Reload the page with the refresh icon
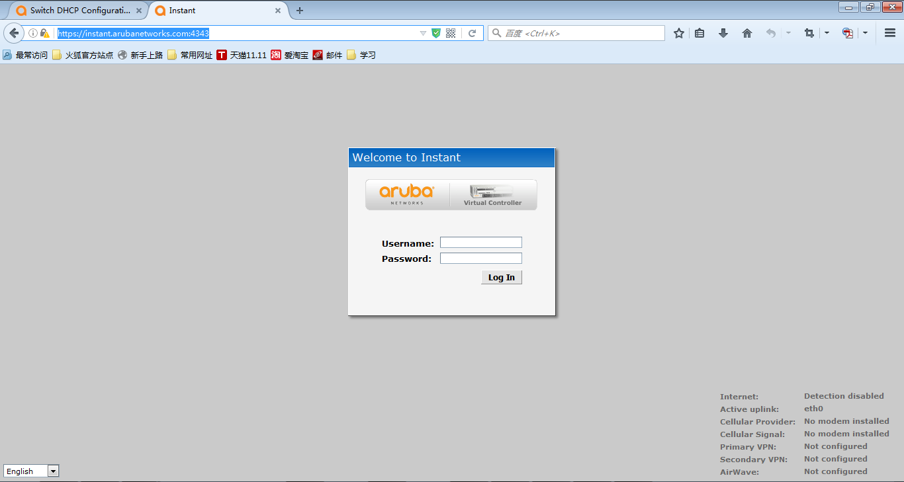 tap(473, 33)
